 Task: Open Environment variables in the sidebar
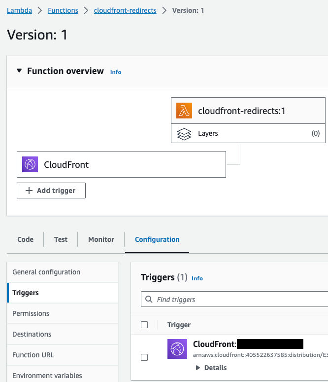(x=47, y=376)
